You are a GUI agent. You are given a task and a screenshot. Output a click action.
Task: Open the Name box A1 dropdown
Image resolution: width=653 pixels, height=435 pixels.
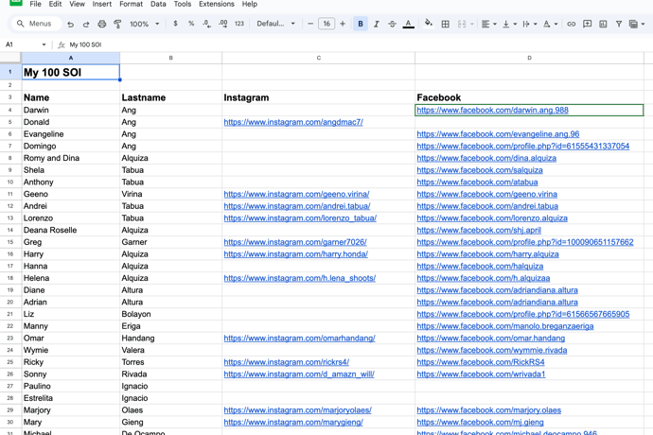[x=44, y=44]
